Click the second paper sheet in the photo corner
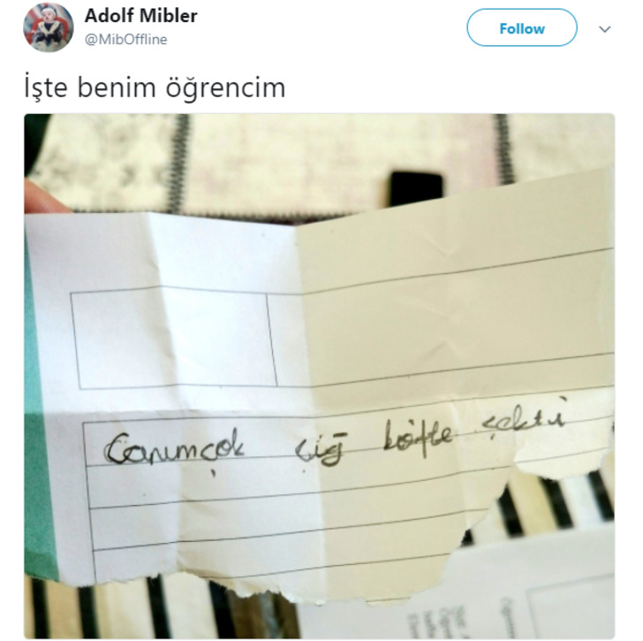Viewport: 643px width, 641px height. [492, 595]
